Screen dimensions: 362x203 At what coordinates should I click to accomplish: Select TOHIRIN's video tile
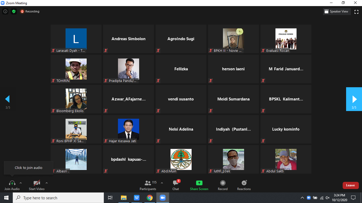[x=76, y=69]
